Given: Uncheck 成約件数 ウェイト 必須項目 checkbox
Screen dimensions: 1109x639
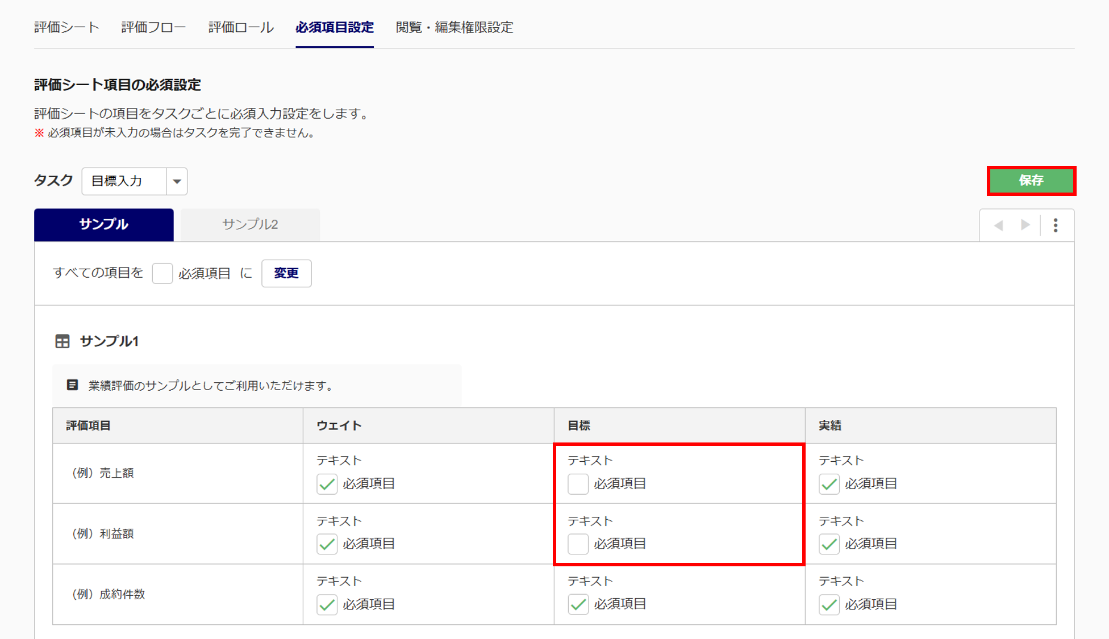Looking at the screenshot, I should tap(327, 604).
